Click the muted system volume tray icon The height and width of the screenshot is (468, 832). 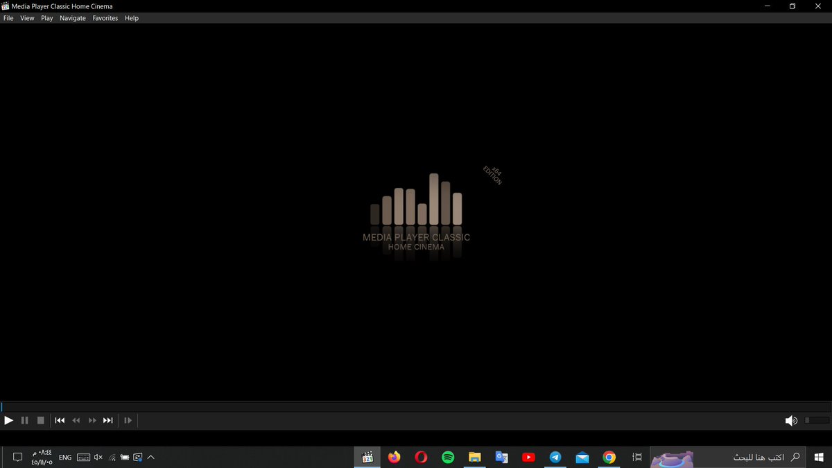click(x=98, y=458)
